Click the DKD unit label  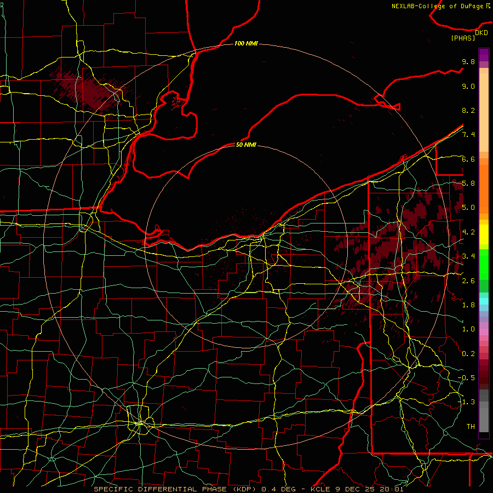point(481,33)
